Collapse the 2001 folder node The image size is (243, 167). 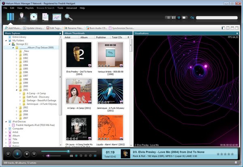[16, 90]
